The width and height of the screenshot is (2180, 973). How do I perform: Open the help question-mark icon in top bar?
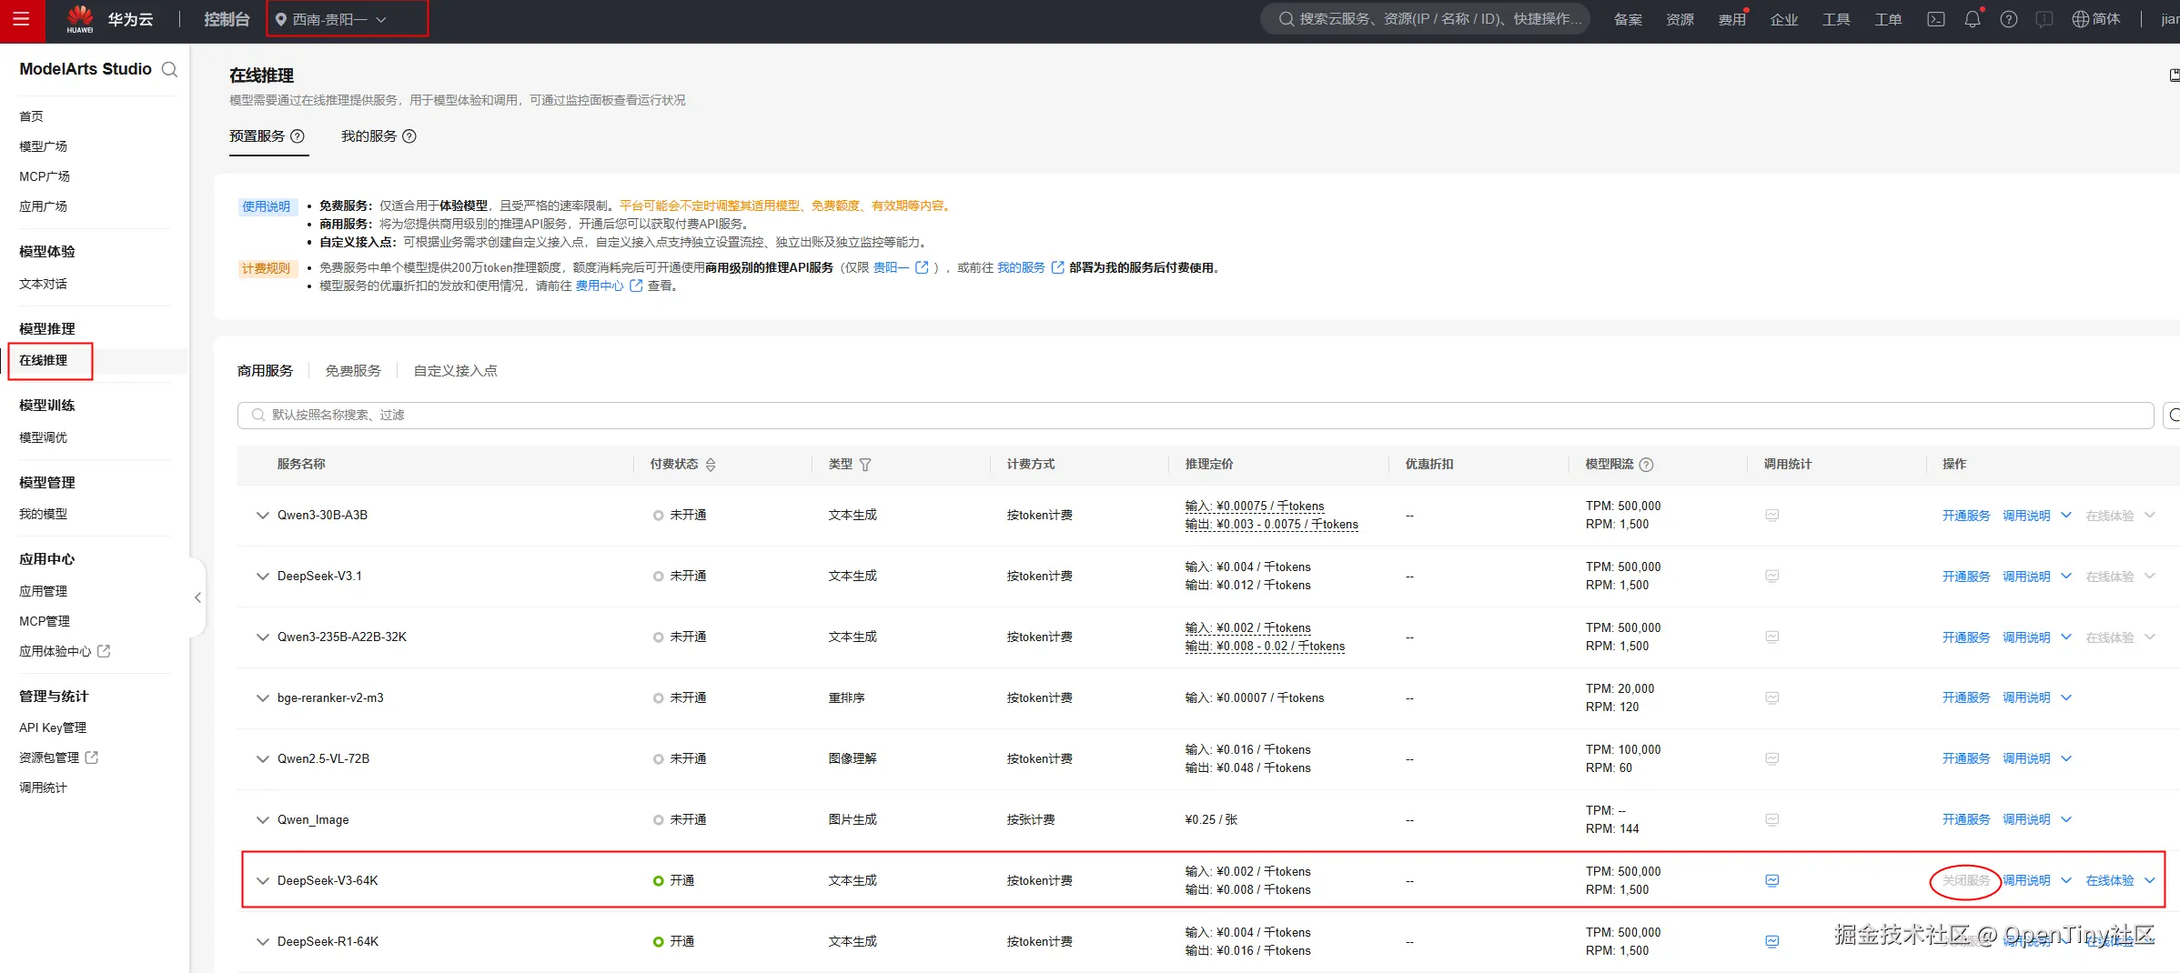(2009, 19)
